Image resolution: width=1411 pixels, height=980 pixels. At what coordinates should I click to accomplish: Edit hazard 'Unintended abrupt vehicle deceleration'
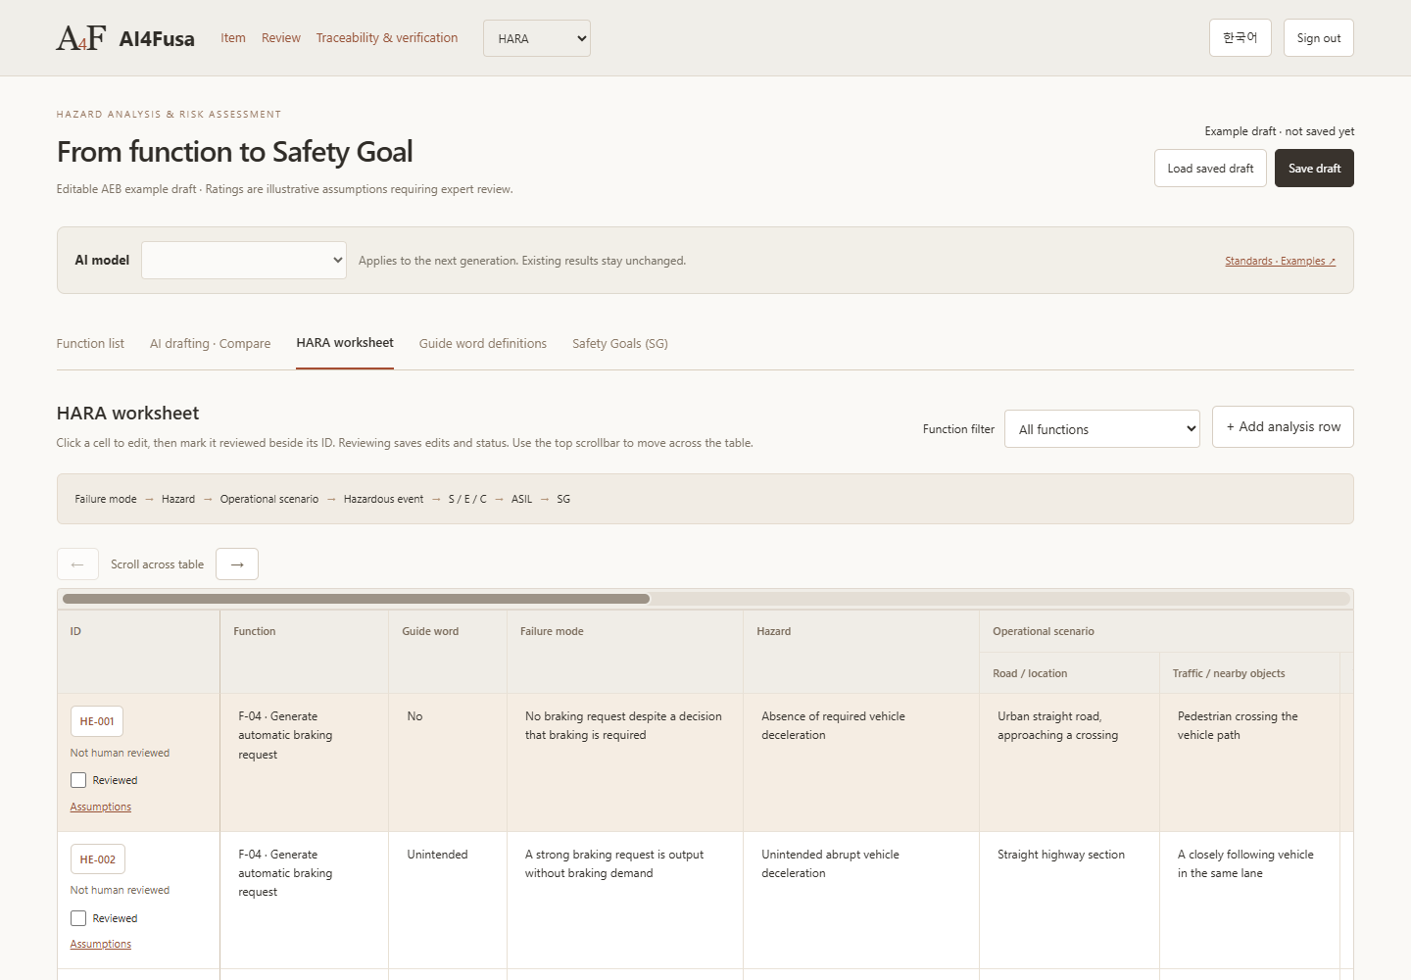point(861,901)
